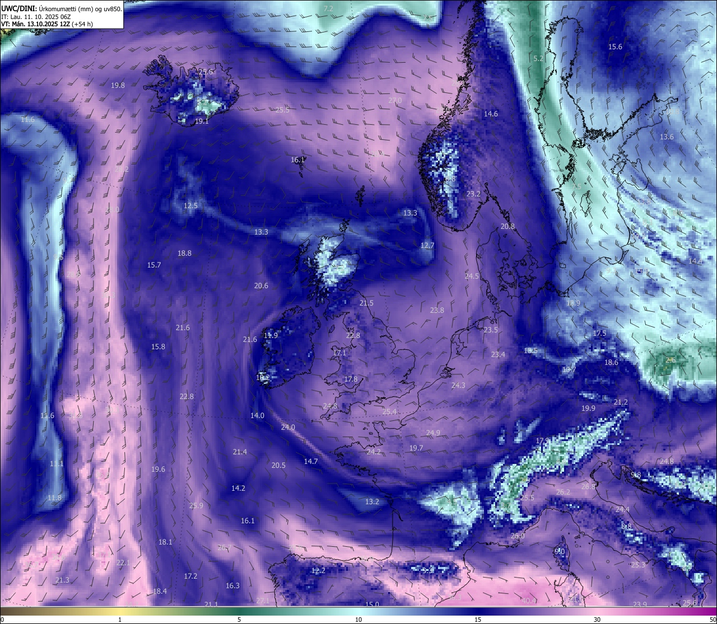The height and width of the screenshot is (624, 717).
Task: Click the 12.2 value label
Action: [x=318, y=570]
